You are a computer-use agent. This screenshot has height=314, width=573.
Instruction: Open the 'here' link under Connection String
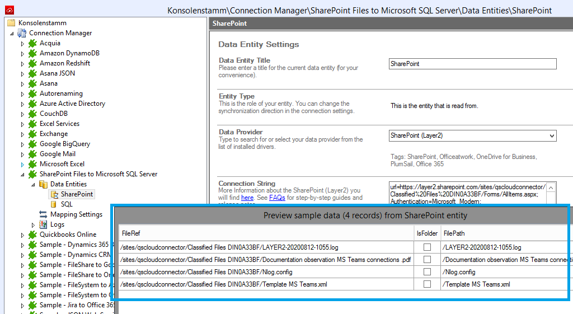[247, 198]
